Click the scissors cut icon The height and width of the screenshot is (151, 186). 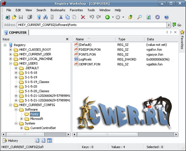61,17
